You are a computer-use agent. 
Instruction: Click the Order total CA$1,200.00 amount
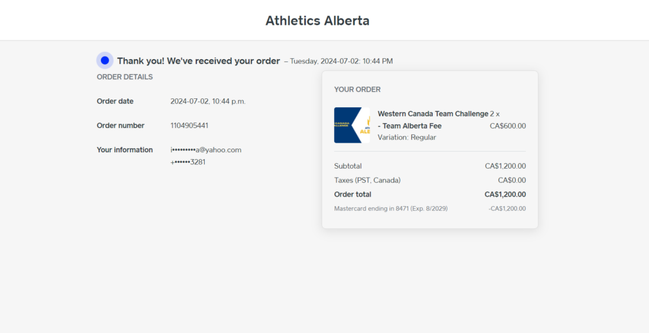[x=505, y=194]
